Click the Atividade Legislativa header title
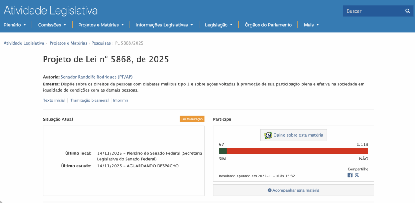Screen dimensions: 415x203 pyautogui.click(x=51, y=11)
